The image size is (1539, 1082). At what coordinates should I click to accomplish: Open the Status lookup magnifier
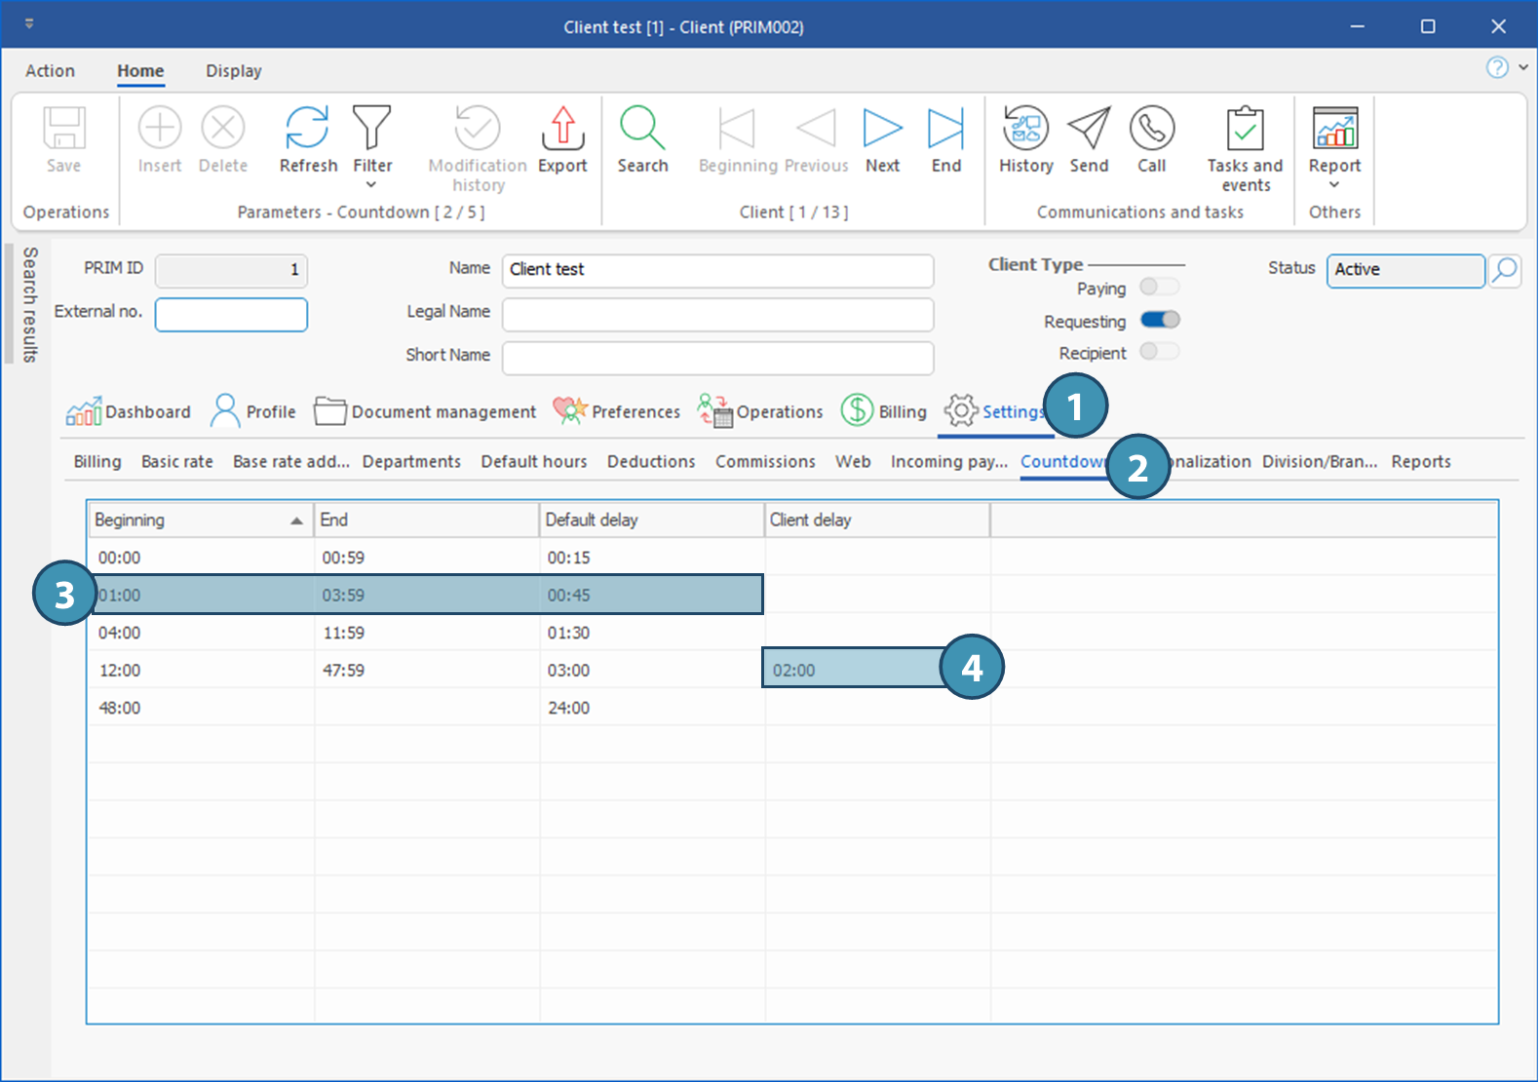click(x=1505, y=270)
